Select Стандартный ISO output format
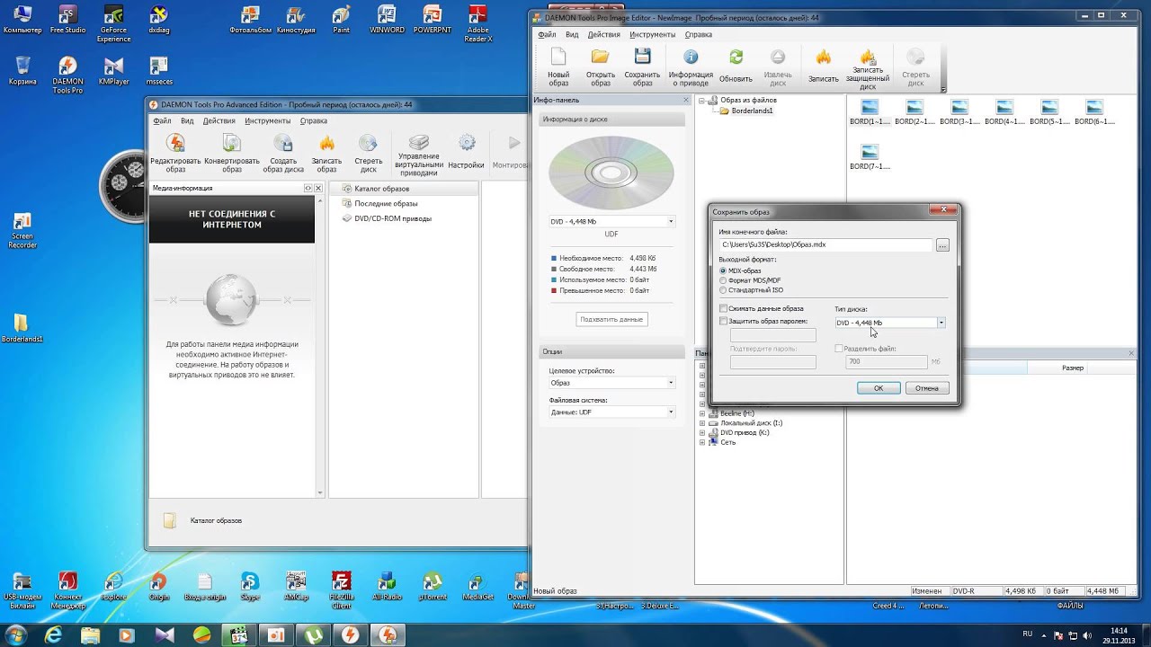Screen dimensions: 1151x647 [x=723, y=290]
